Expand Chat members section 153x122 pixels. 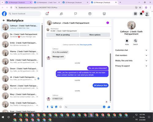pyautogui.click(x=131, y=56)
